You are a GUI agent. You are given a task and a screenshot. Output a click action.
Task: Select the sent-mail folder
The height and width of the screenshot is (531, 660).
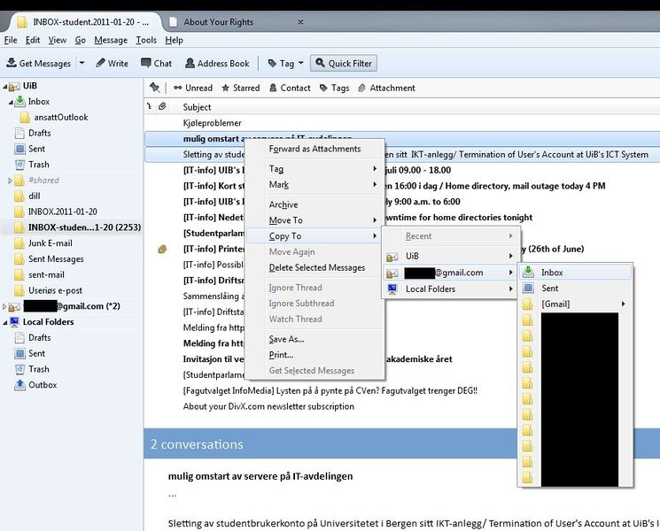(46, 274)
